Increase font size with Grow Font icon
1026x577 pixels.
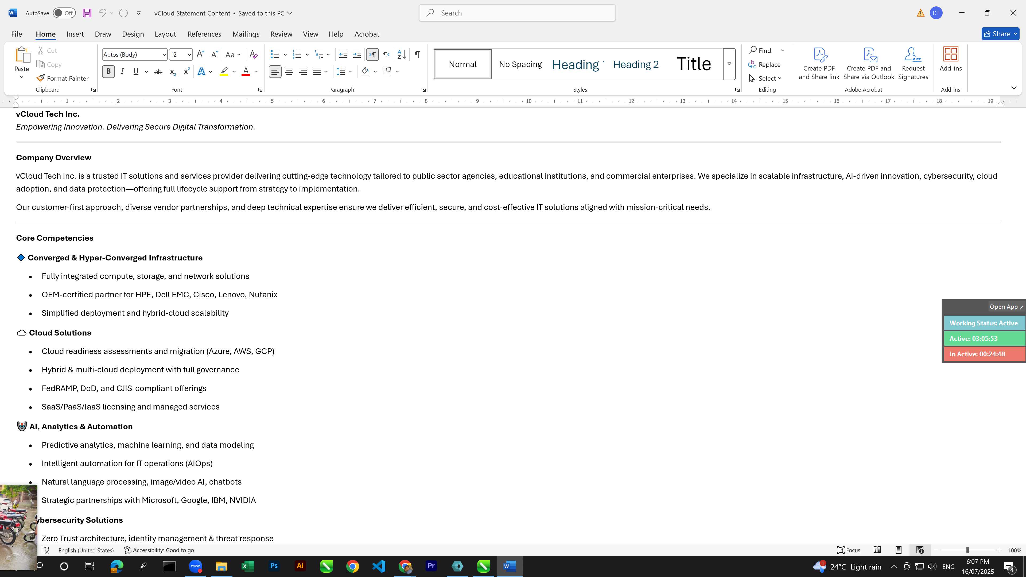(201, 54)
